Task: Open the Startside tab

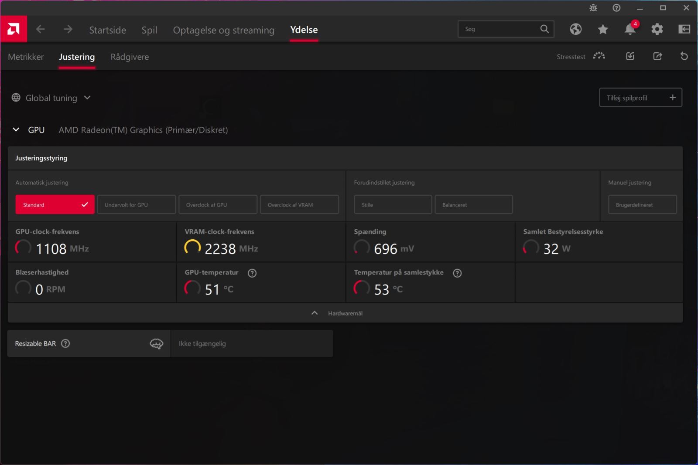Action: pyautogui.click(x=108, y=30)
